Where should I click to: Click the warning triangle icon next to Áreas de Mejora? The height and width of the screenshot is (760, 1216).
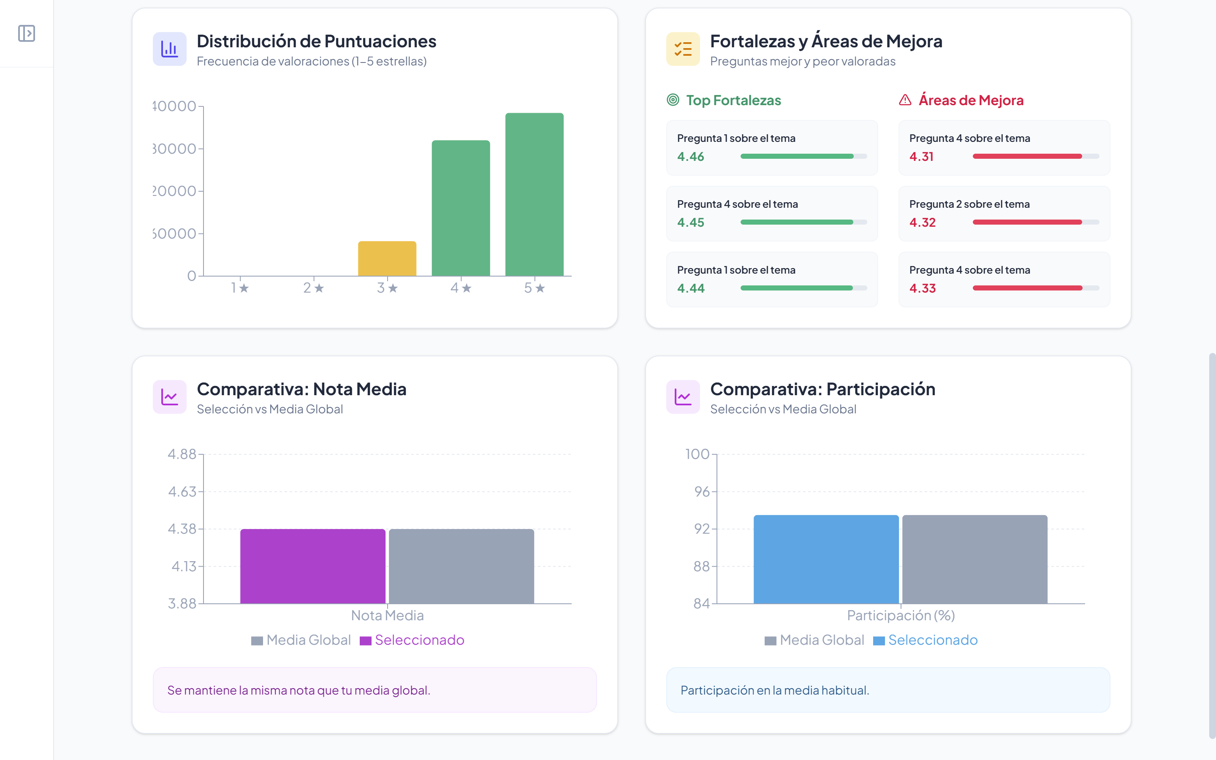(905, 100)
